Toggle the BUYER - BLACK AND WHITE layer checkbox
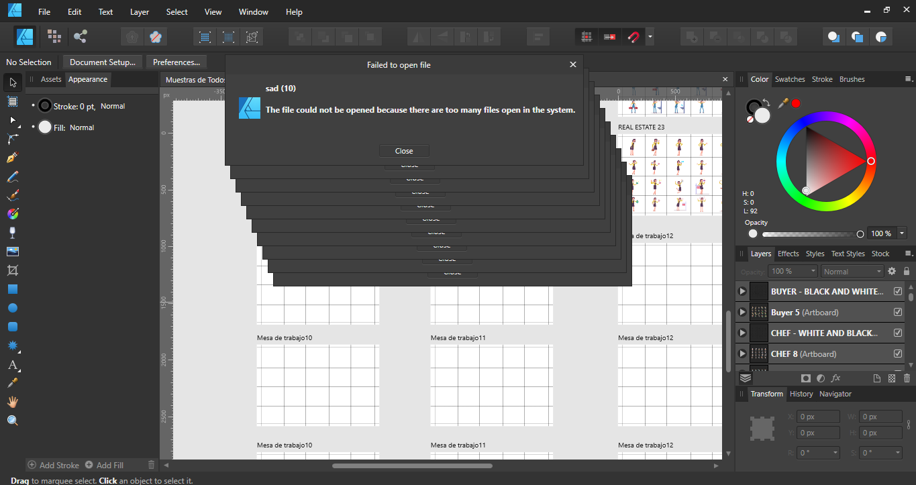916x485 pixels. 897,291
